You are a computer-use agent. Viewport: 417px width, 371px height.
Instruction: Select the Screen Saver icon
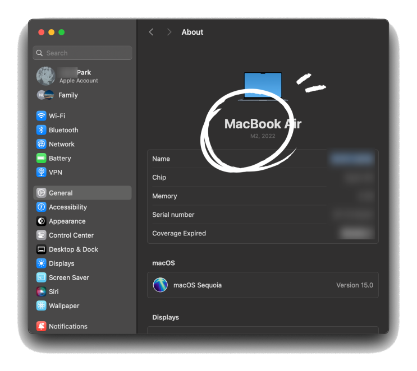tap(41, 277)
